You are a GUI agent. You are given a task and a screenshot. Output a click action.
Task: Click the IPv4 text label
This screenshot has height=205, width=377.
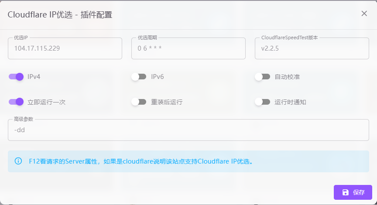point(34,77)
